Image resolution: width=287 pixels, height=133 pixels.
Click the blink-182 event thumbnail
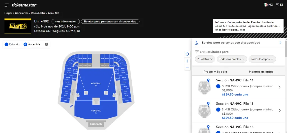pyautogui.click(x=18, y=25)
